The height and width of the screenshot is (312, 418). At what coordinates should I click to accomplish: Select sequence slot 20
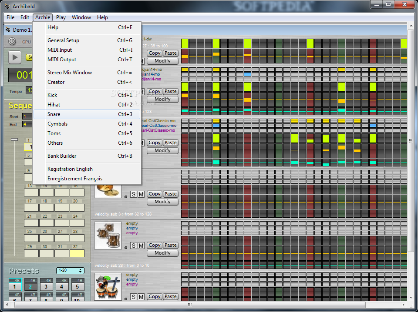(77, 207)
